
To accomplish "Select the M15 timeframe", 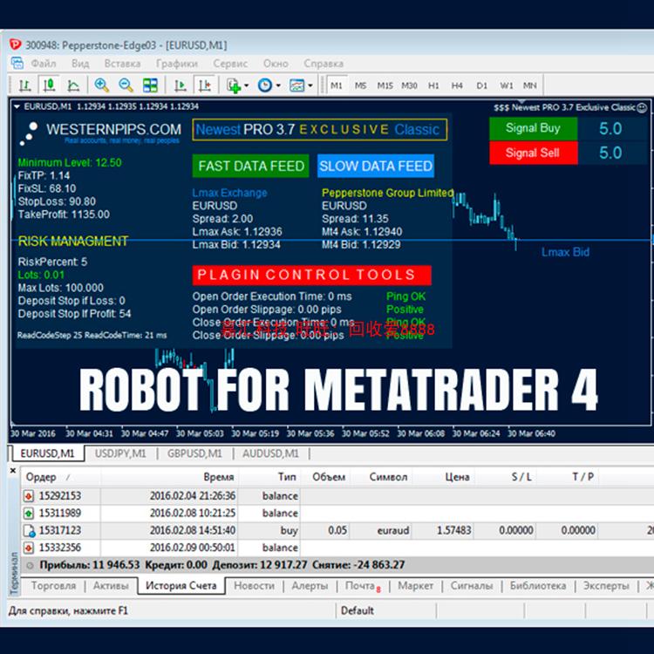I will pyautogui.click(x=385, y=85).
